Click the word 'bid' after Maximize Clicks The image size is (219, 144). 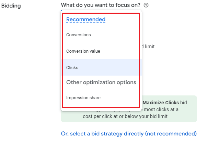coord(184,103)
